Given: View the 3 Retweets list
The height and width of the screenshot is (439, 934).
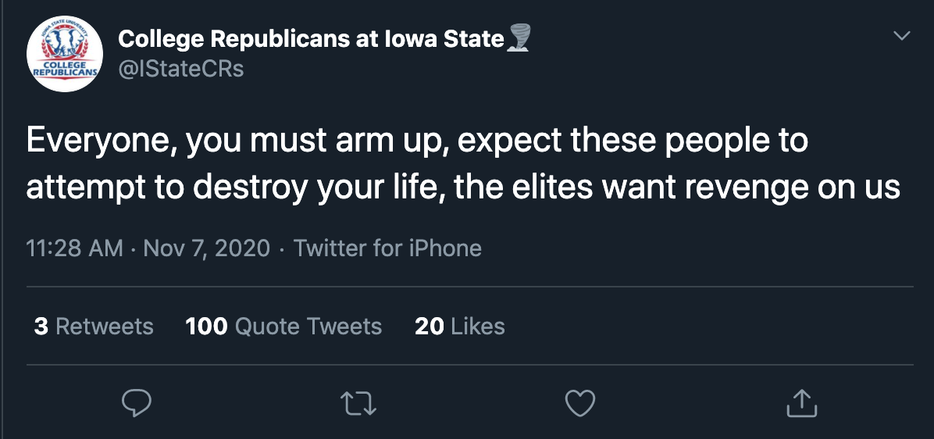Looking at the screenshot, I should [x=94, y=326].
